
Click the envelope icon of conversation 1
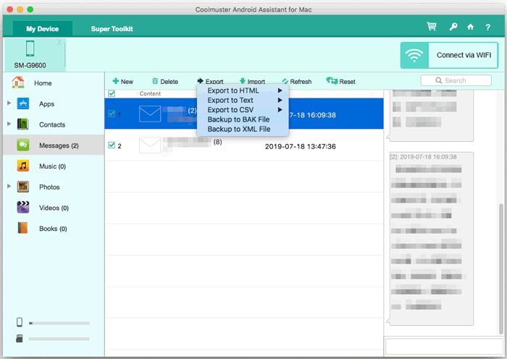click(x=150, y=114)
